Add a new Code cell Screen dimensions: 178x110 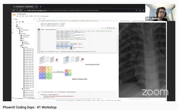[39, 18]
